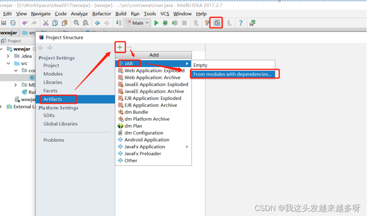Click the green Add plus icon
Image resolution: width=367 pixels, height=216 pixels.
point(120,47)
